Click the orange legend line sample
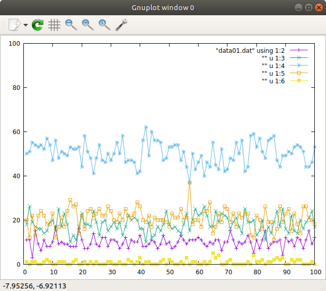This screenshot has width=326, height=291. 299,73
